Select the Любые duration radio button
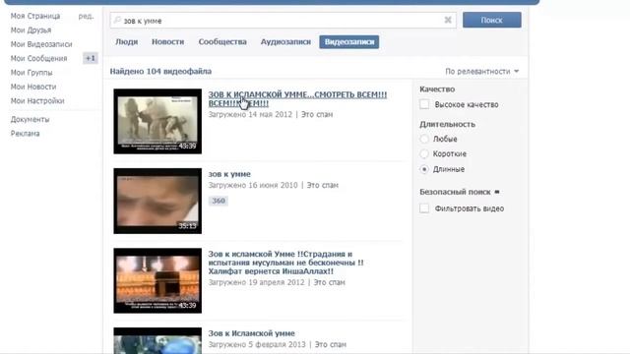Screen dimensions: 630x354 coord(424,139)
